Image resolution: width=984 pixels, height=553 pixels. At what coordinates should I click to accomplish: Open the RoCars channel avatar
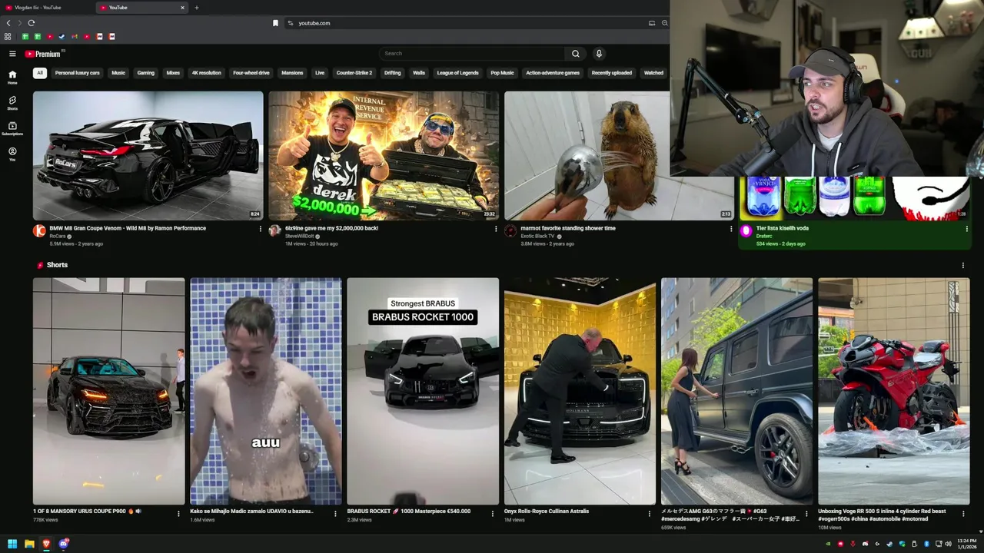[39, 231]
